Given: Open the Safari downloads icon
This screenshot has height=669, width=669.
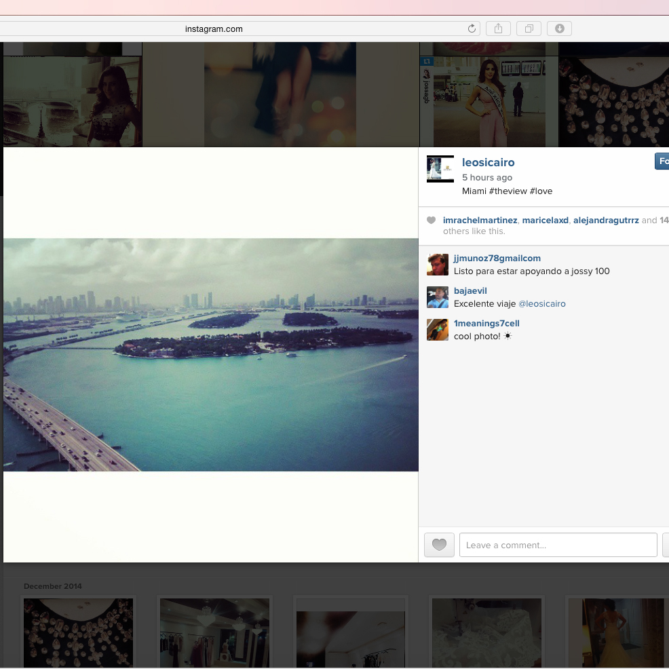Looking at the screenshot, I should pyautogui.click(x=559, y=28).
